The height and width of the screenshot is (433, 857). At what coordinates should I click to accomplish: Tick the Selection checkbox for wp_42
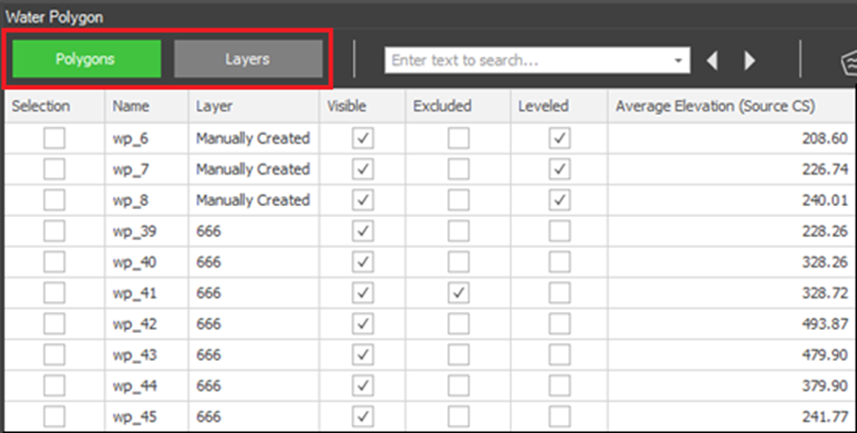pos(55,324)
